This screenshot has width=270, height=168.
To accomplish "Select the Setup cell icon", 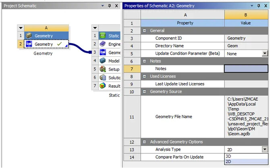I will [x=103, y=69].
